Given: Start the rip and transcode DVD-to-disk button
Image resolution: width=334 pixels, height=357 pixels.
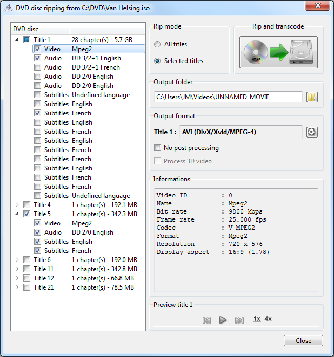Looking at the screenshot, I should click(x=278, y=52).
